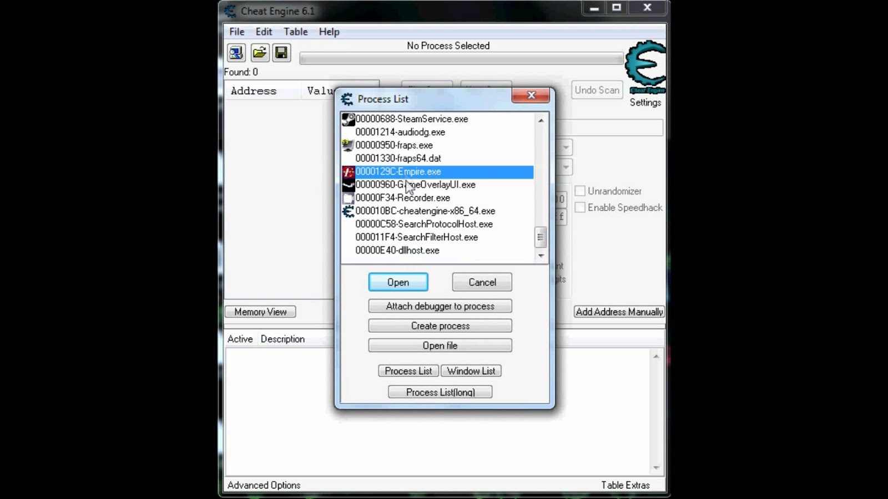Click Add Address Manually
Image resolution: width=888 pixels, height=499 pixels.
click(619, 312)
